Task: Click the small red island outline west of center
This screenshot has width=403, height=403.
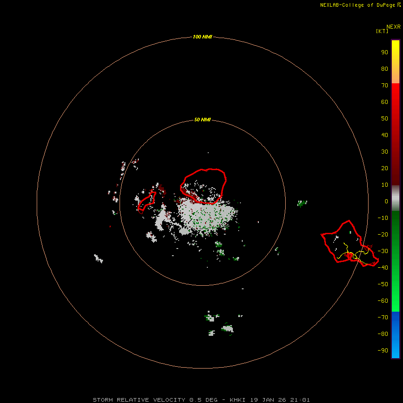Action: (147, 202)
